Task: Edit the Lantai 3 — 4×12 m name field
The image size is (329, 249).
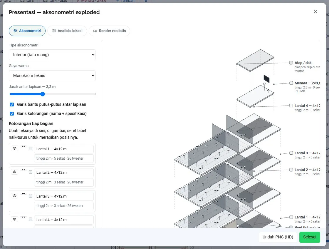Action: tap(64, 196)
